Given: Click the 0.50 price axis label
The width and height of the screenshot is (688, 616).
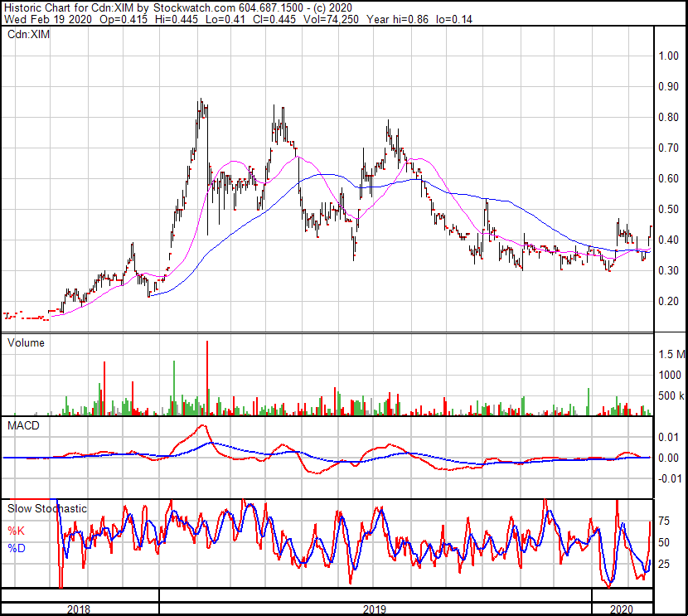Looking at the screenshot, I should [x=669, y=209].
